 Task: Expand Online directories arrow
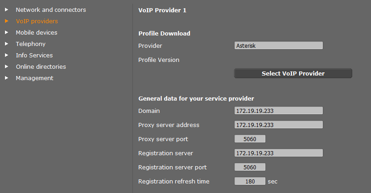(x=6, y=66)
